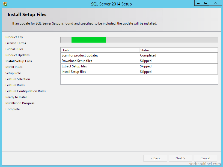Maximize the setup window
The height and width of the screenshot is (167, 223).
tap(206, 3)
